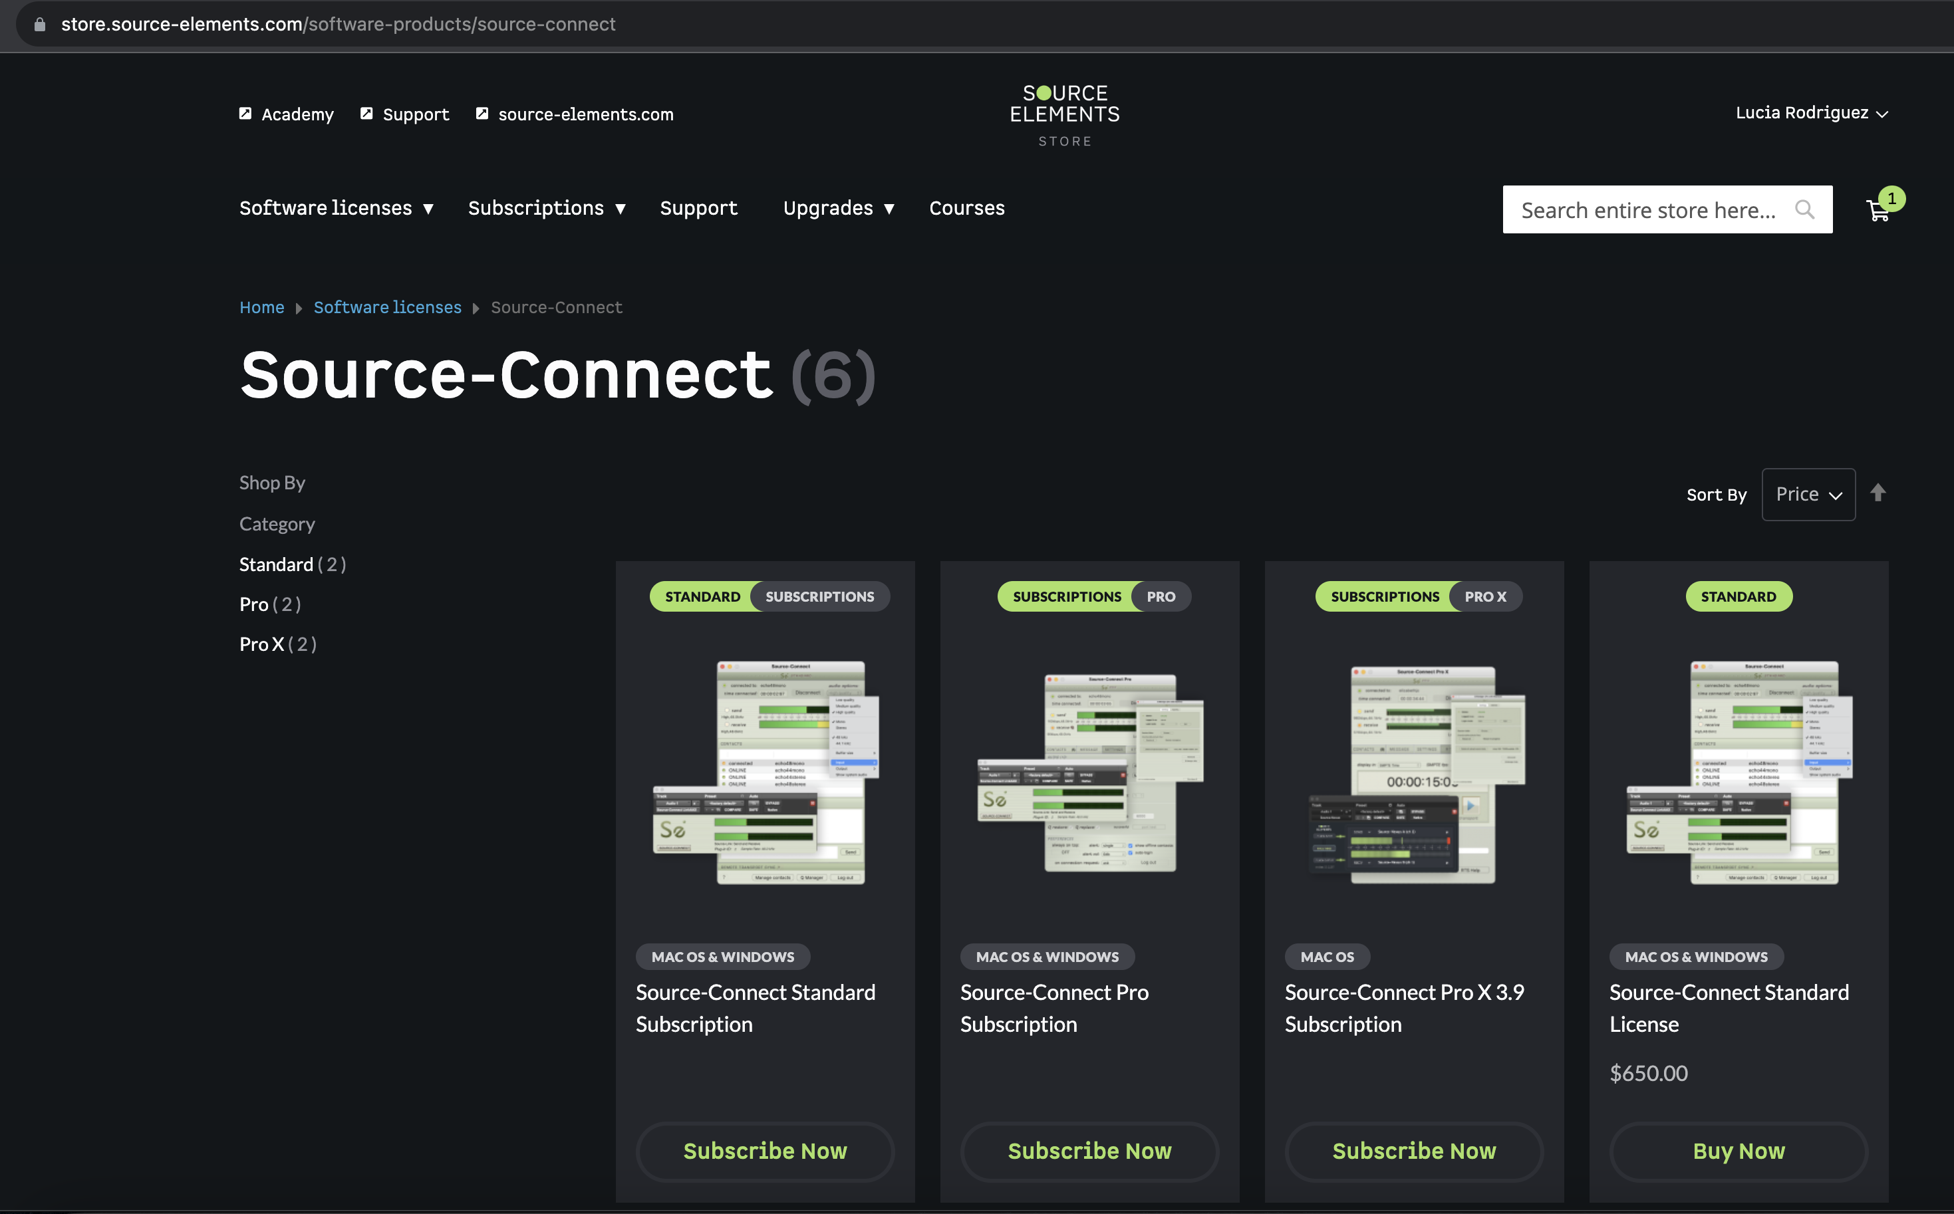Subscribe to Source-Connect Pro X 3.9
Image resolution: width=1954 pixels, height=1214 pixels.
coord(1413,1151)
